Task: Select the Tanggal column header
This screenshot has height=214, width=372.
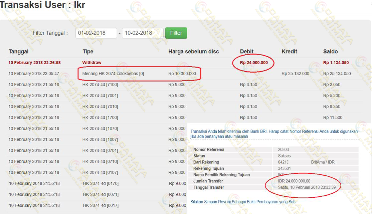Action: click(18, 52)
